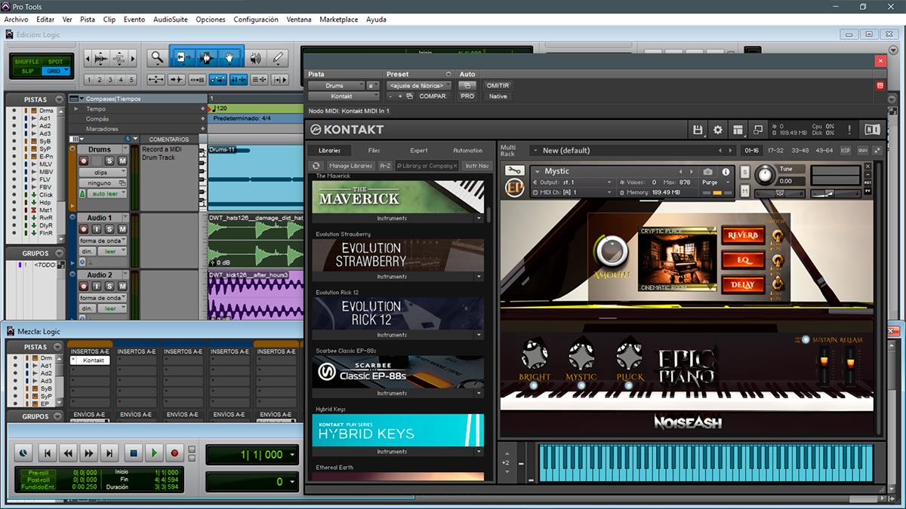The image size is (906, 509).
Task: Open the Archivo menu
Action: point(16,20)
